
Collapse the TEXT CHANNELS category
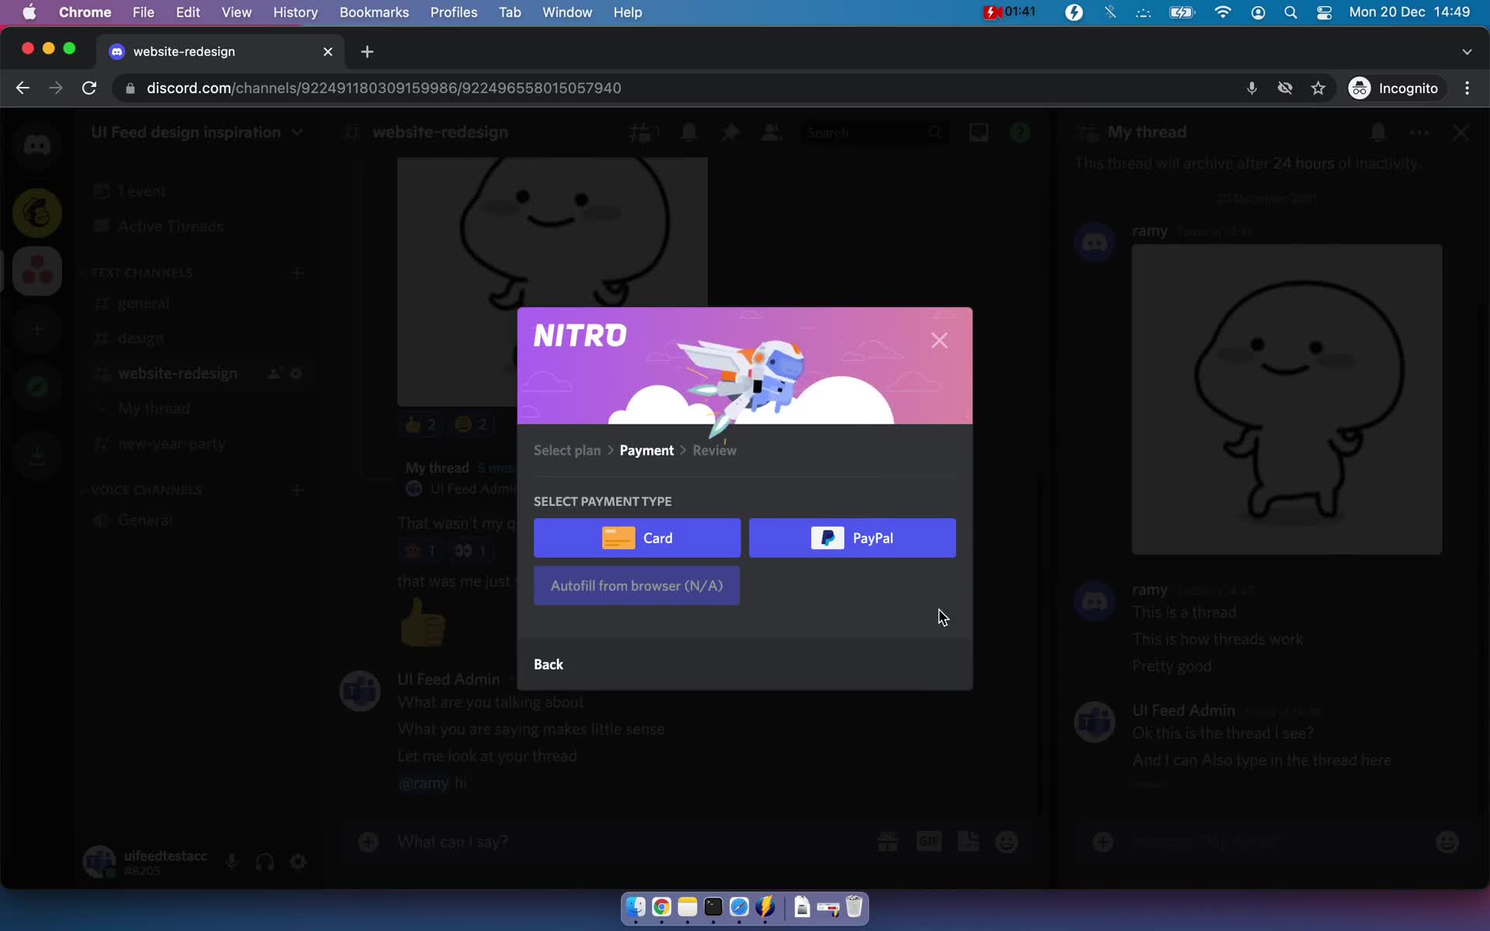[142, 273]
